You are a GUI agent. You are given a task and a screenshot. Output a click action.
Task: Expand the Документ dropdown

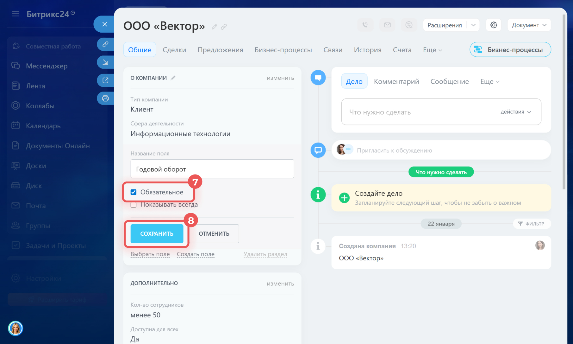[529, 25]
